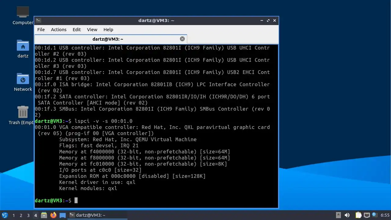391x220 pixels.
Task: Open the Edit menu
Action: pos(77,30)
